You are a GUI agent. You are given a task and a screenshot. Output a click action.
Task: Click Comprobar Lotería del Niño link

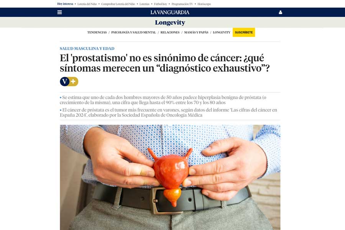click(x=118, y=4)
